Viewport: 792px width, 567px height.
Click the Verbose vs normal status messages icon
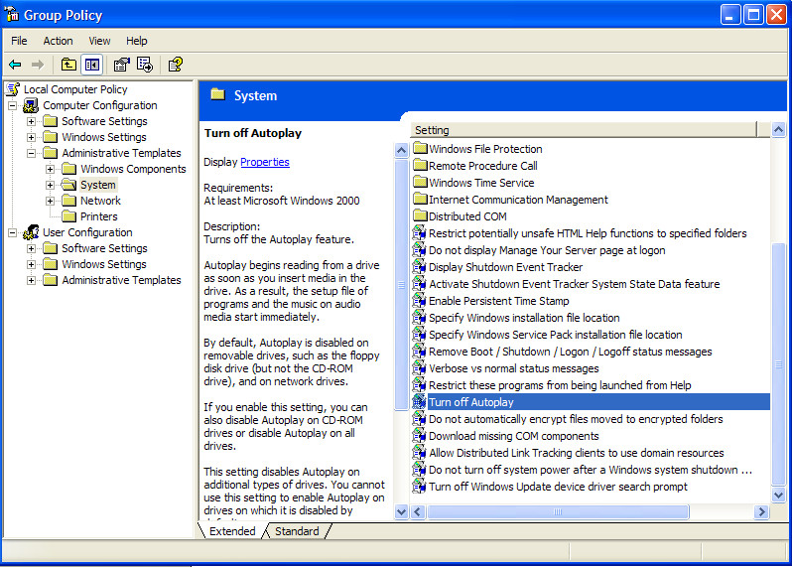419,368
